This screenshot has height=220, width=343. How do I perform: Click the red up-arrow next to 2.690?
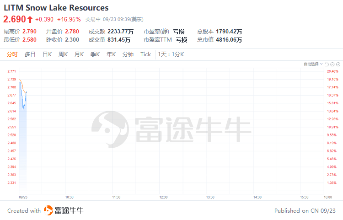(x=30, y=20)
